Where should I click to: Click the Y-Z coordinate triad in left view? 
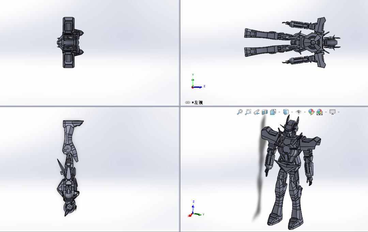(x=198, y=81)
